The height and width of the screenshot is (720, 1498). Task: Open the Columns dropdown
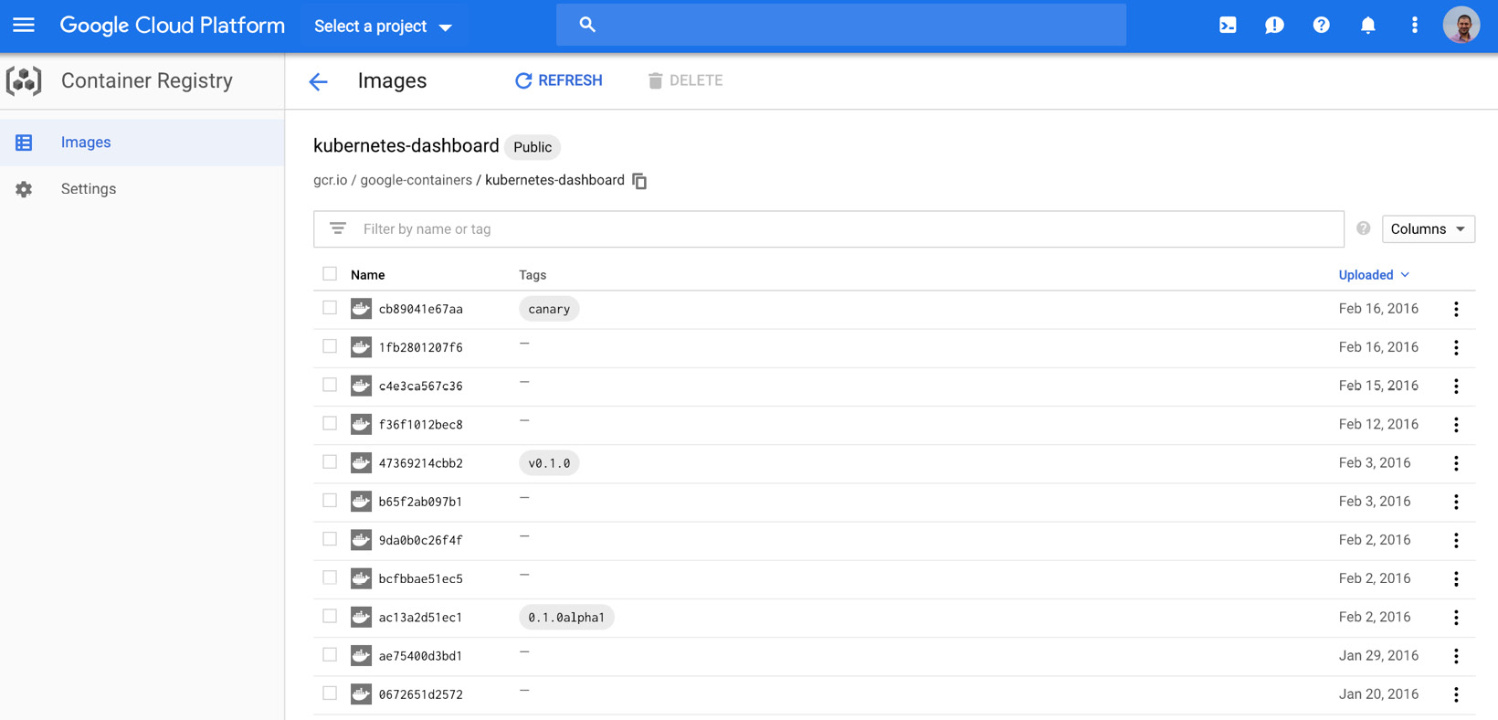pyautogui.click(x=1428, y=229)
